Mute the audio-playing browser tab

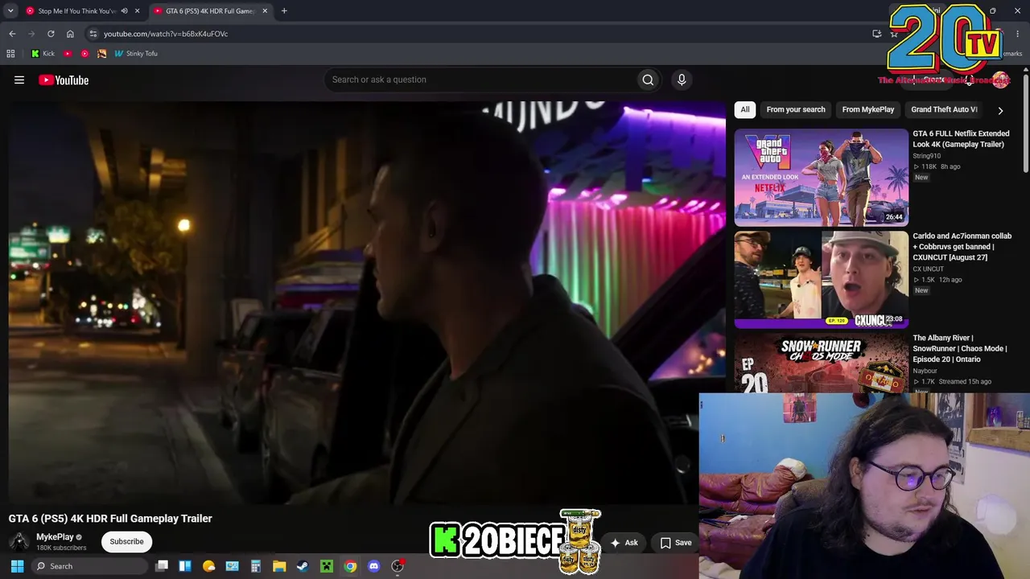(124, 11)
